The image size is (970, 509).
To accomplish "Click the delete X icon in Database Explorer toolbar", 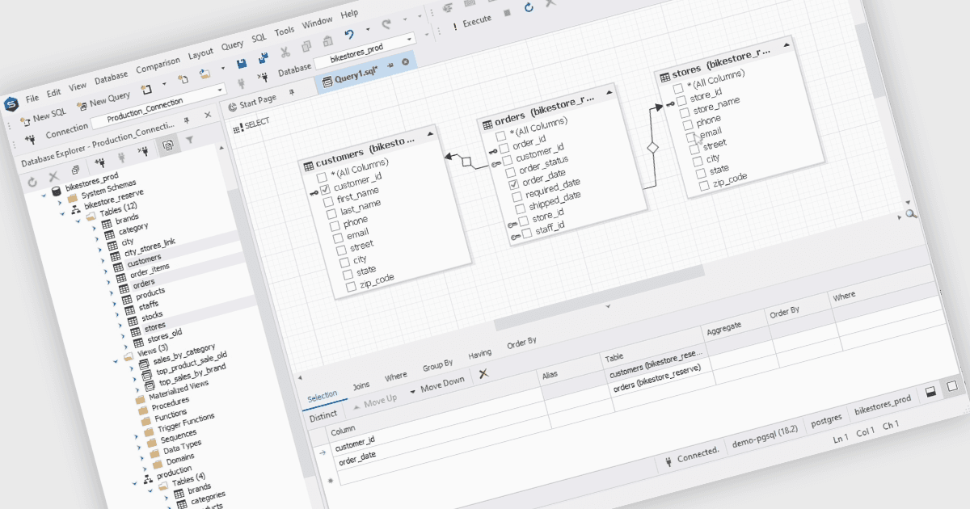I will [x=53, y=176].
